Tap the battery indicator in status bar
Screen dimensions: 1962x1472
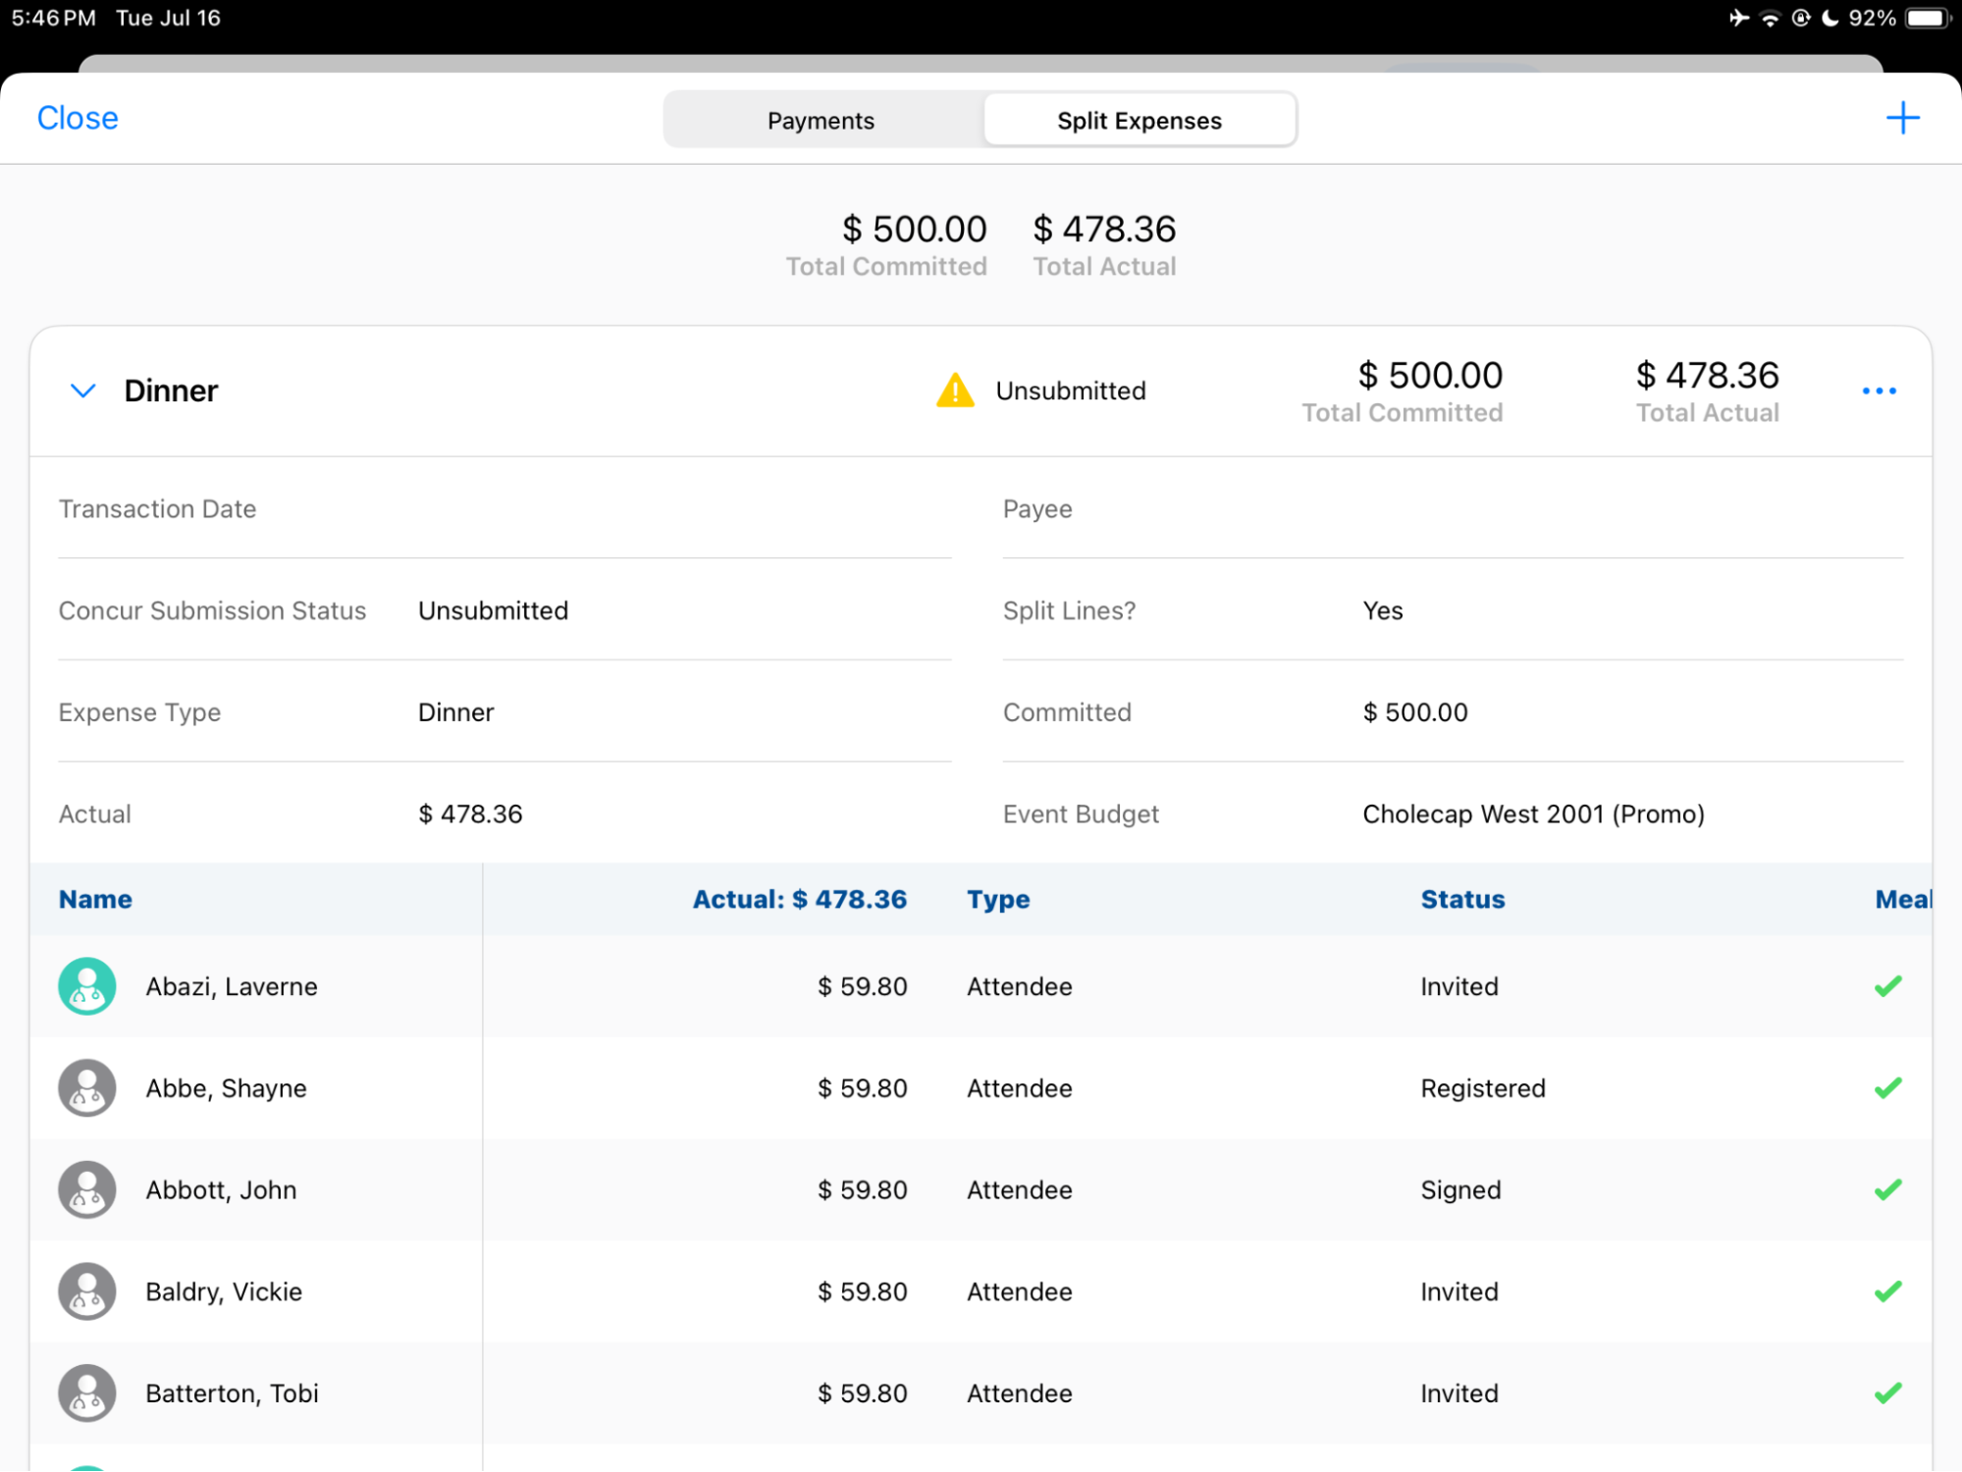pos(1928,18)
